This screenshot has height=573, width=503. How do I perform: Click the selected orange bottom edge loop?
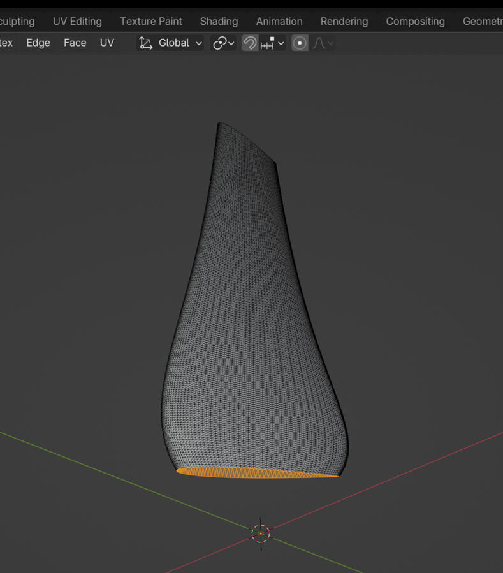(255, 472)
